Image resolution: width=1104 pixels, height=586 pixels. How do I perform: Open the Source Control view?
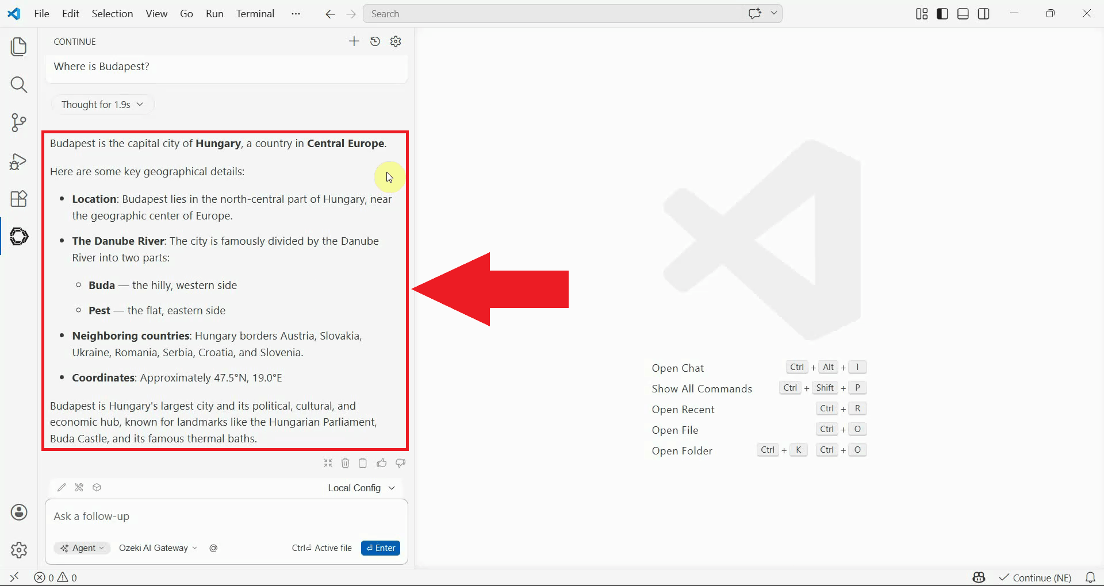coord(19,122)
